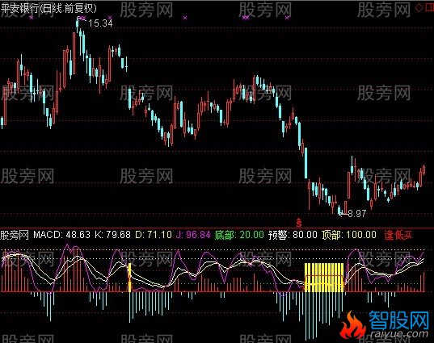Click the red diamond icon at the chart corner
The height and width of the screenshot is (343, 434).
click(419, 8)
